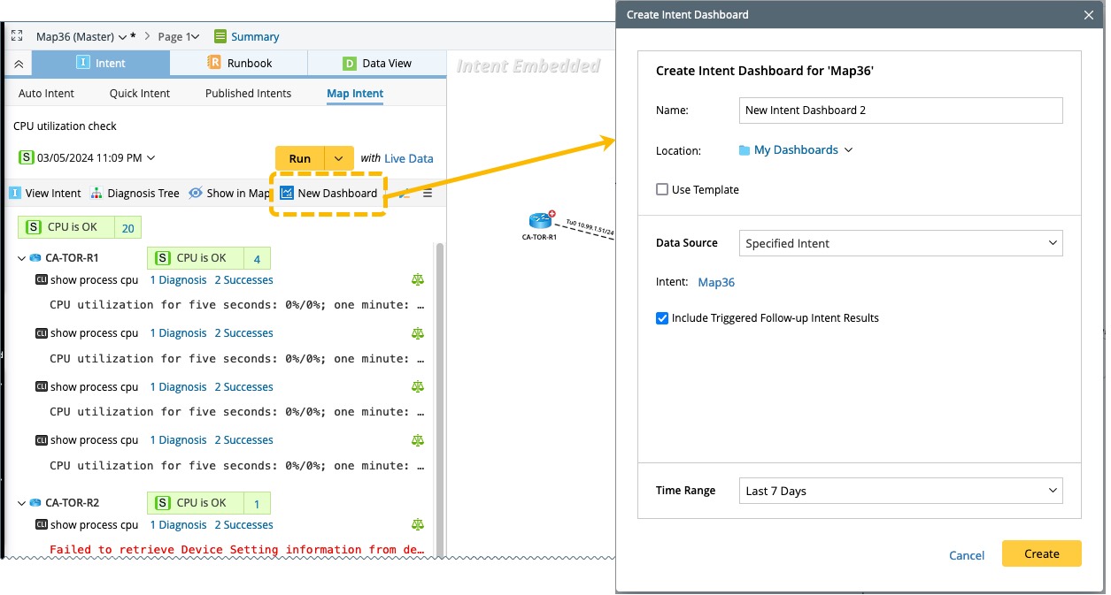Click the CA-TOR-R2 device name in the tree

click(72, 503)
